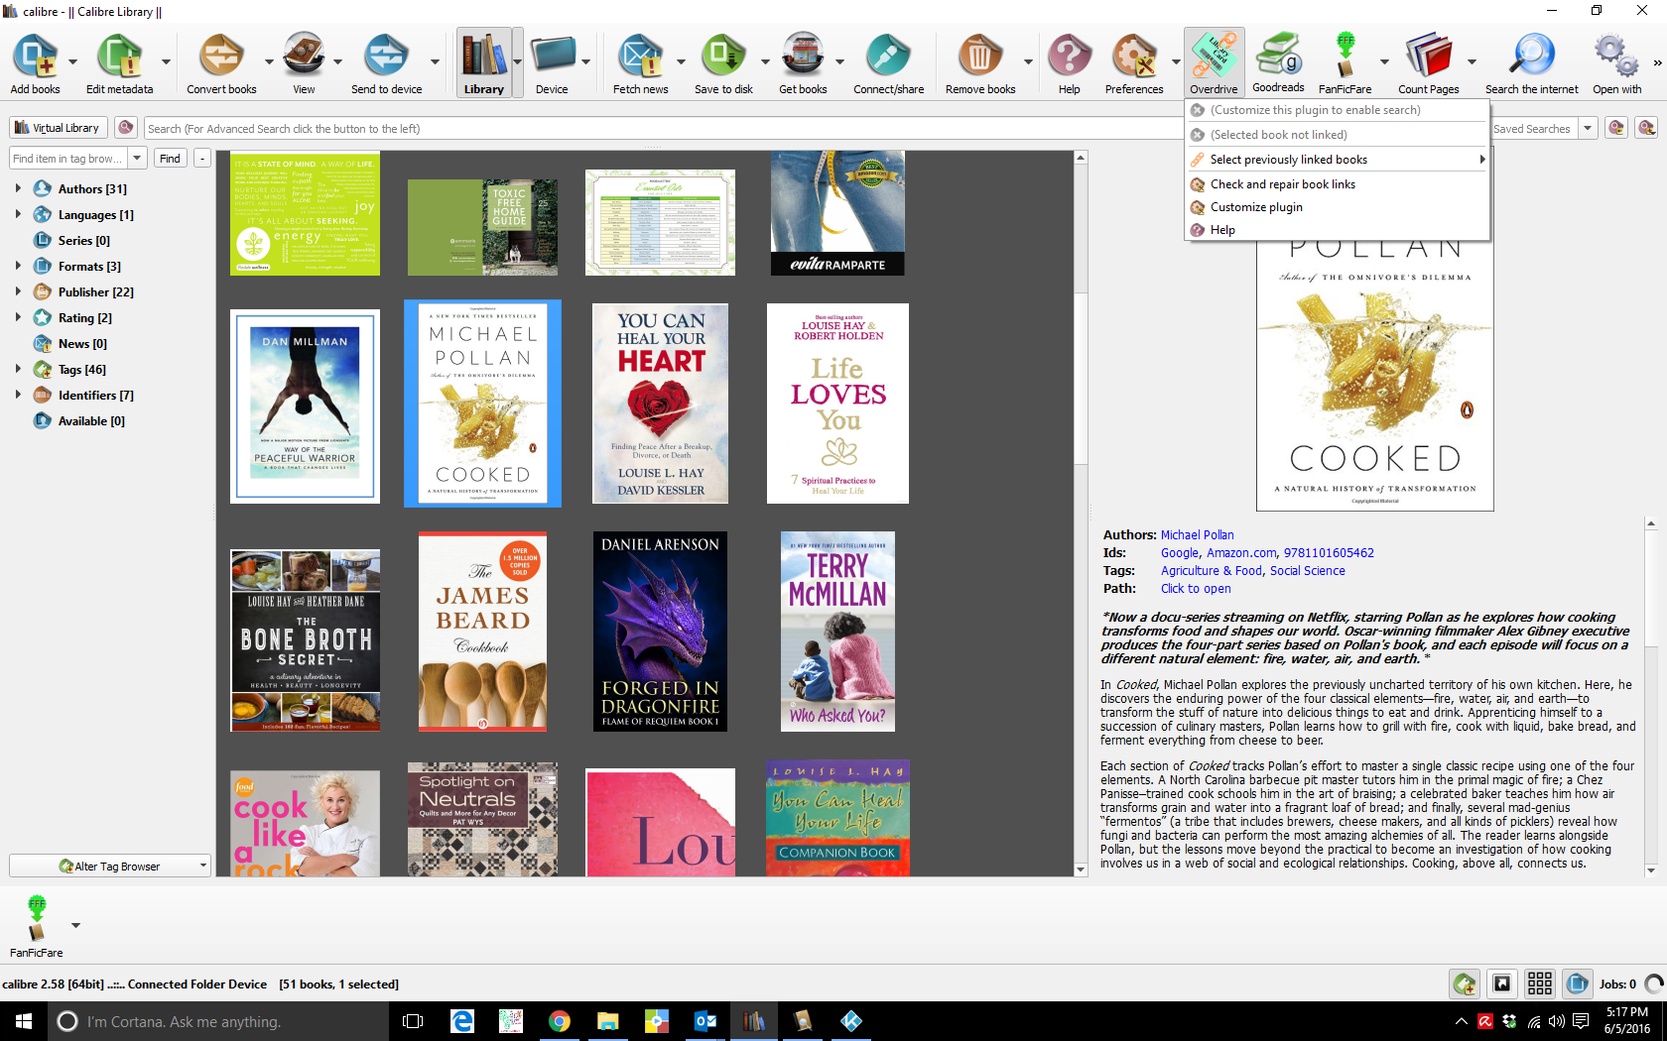
Task: Select the Bone Broth Secret cover
Action: coord(305,640)
